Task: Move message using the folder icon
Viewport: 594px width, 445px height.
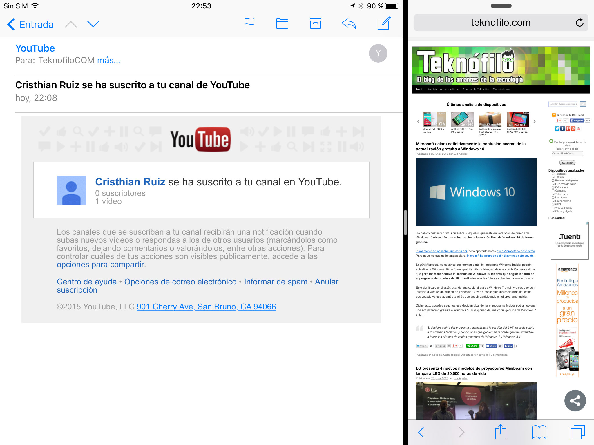Action: pyautogui.click(x=282, y=24)
